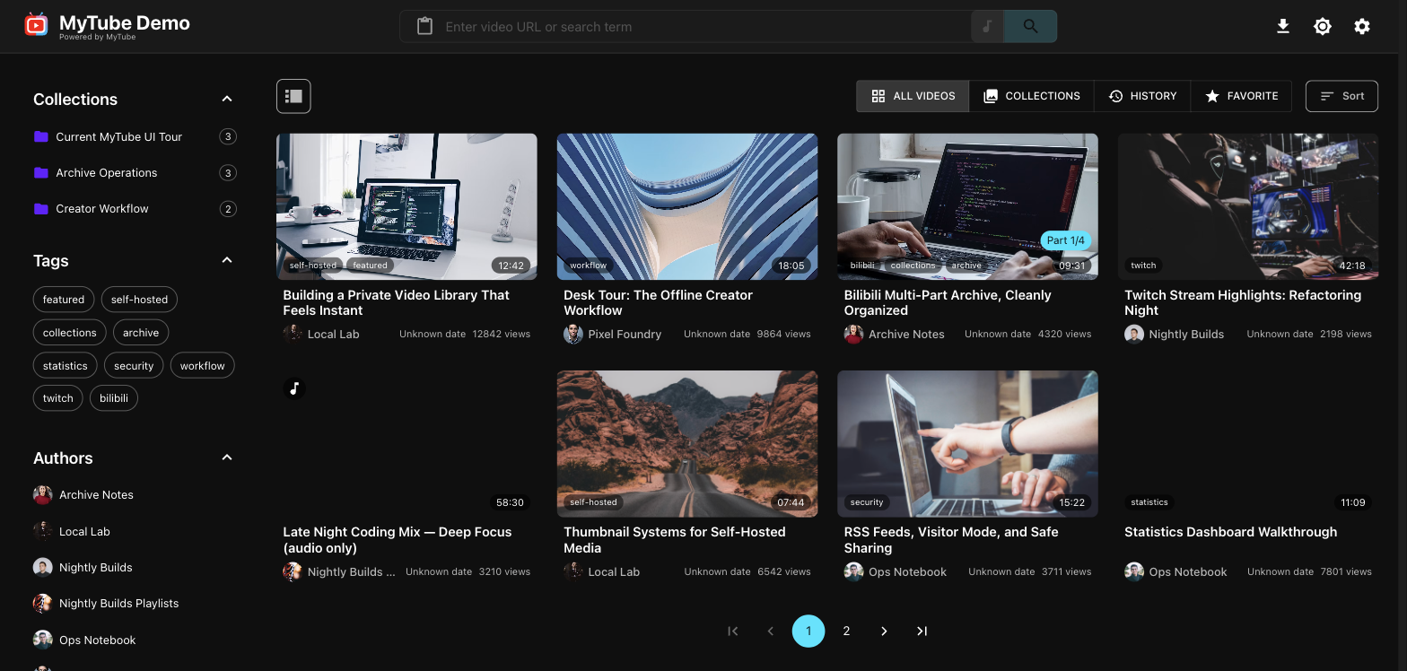Switch to the Collections tab
The width and height of the screenshot is (1407, 671).
[x=1032, y=96]
